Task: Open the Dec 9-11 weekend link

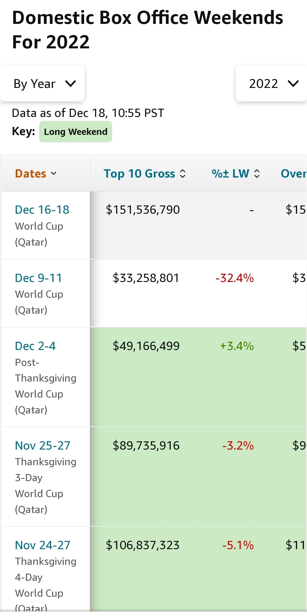Action: coord(38,278)
